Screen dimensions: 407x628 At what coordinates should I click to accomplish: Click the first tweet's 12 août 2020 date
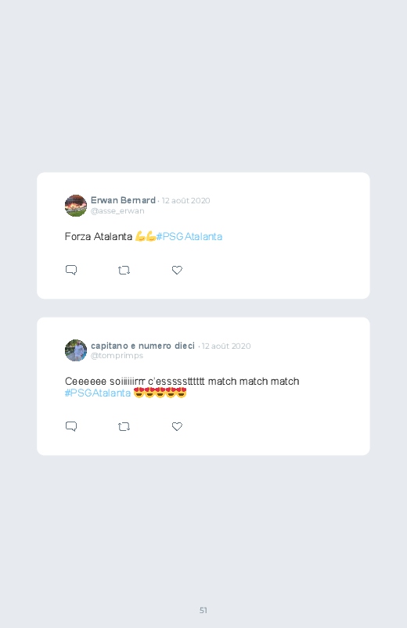tap(186, 201)
